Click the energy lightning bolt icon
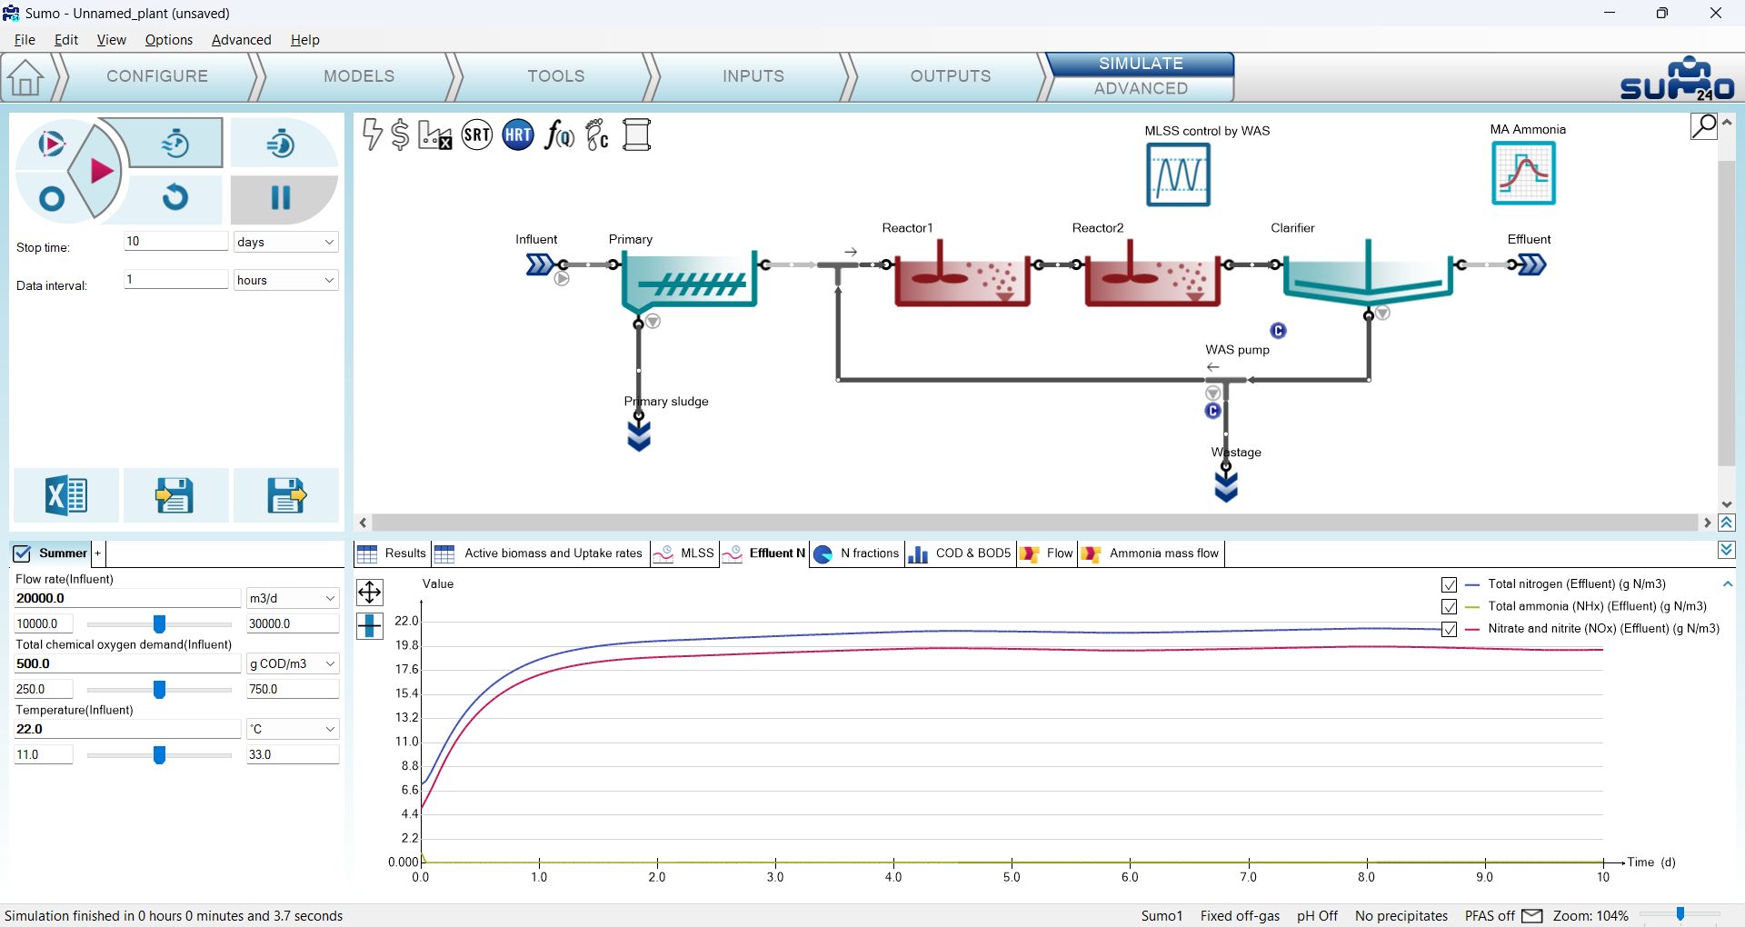This screenshot has width=1745, height=927. (372, 134)
